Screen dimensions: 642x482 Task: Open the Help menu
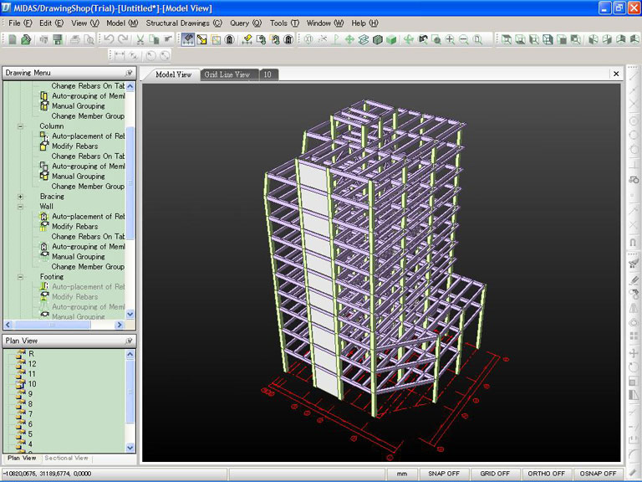pos(364,23)
